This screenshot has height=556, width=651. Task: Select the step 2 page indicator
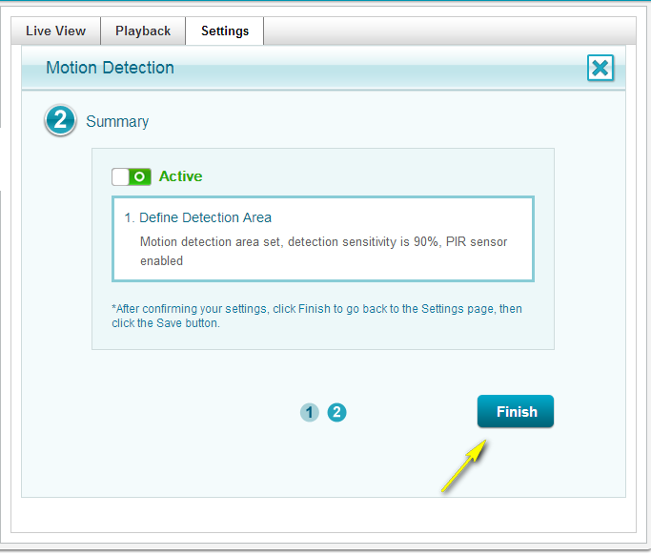pyautogui.click(x=336, y=412)
